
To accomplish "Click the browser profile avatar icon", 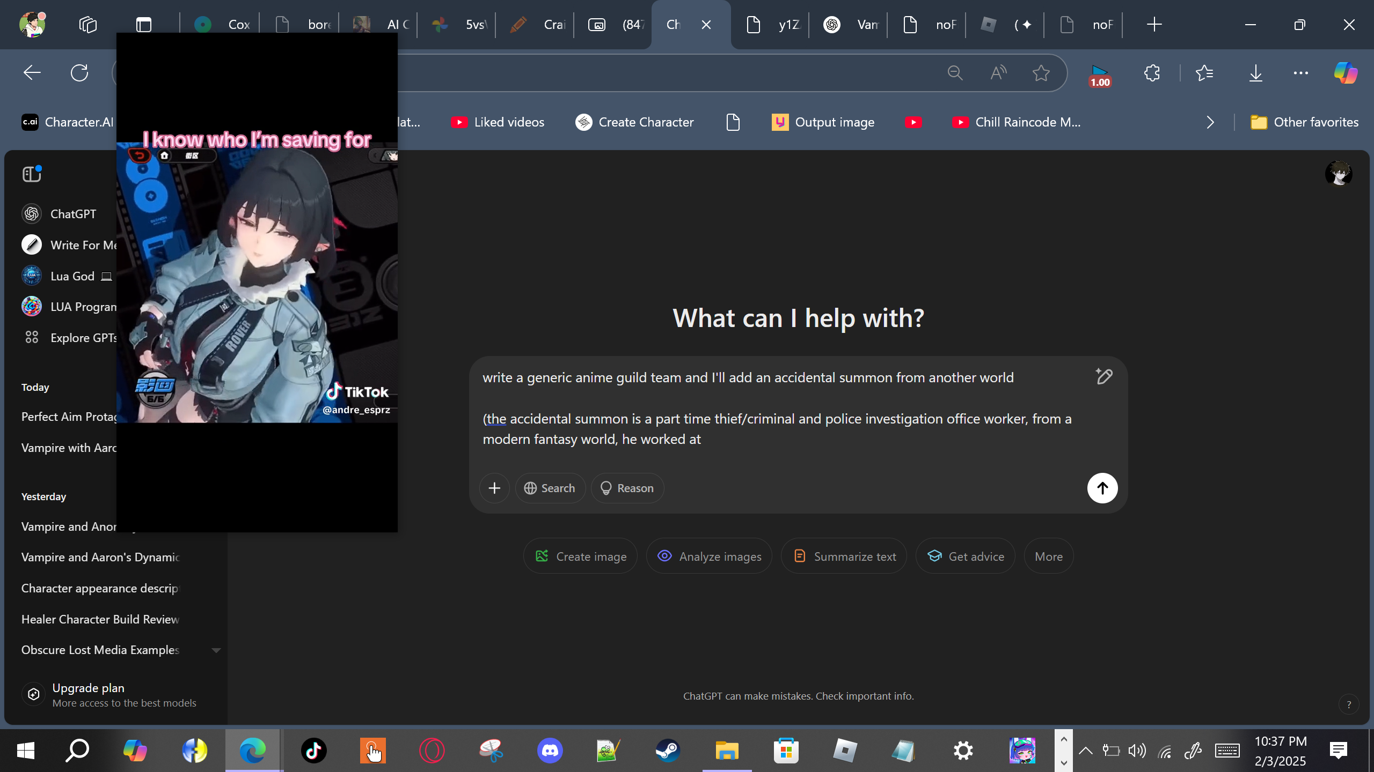I will pyautogui.click(x=32, y=25).
